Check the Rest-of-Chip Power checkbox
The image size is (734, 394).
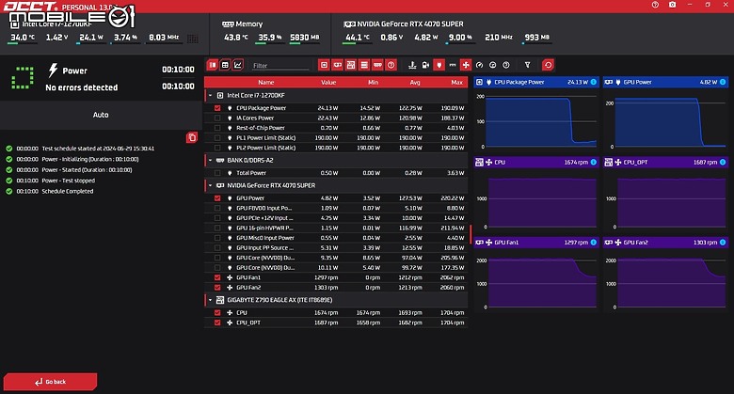tap(217, 128)
